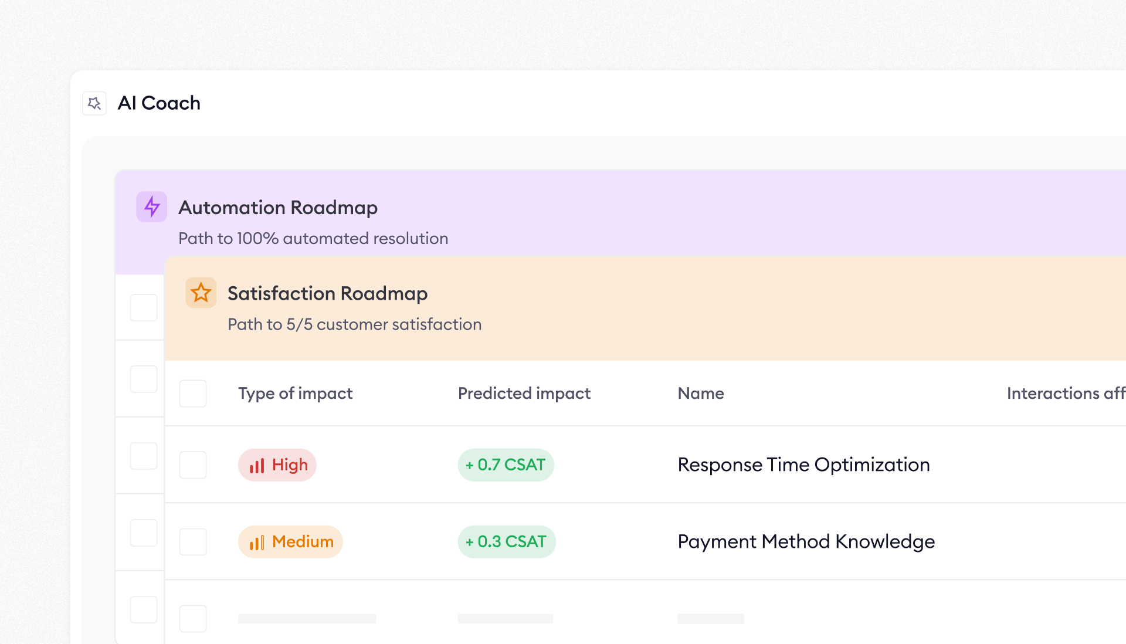Open the Payment Method Knowledge recommendation
This screenshot has width=1126, height=644.
(806, 542)
